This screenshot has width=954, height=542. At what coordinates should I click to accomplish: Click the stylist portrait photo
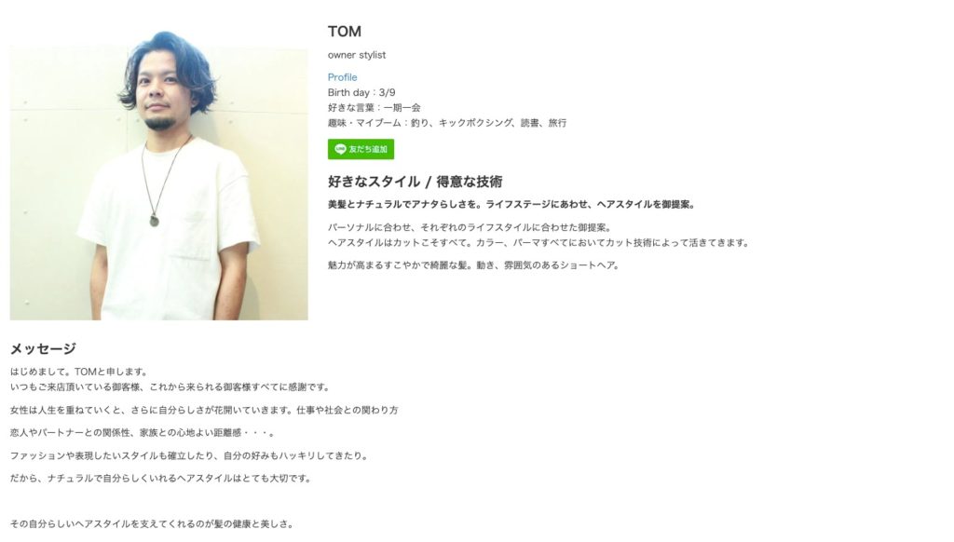click(x=158, y=175)
